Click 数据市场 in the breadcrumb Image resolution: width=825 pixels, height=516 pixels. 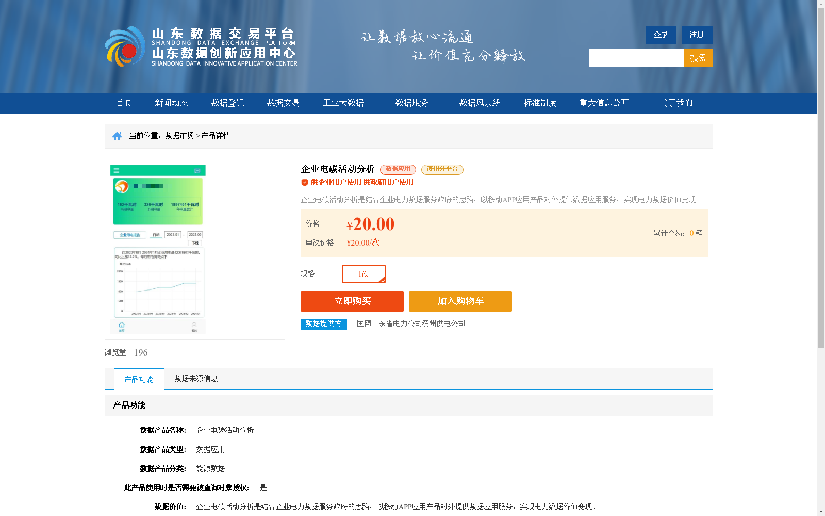[x=179, y=136]
